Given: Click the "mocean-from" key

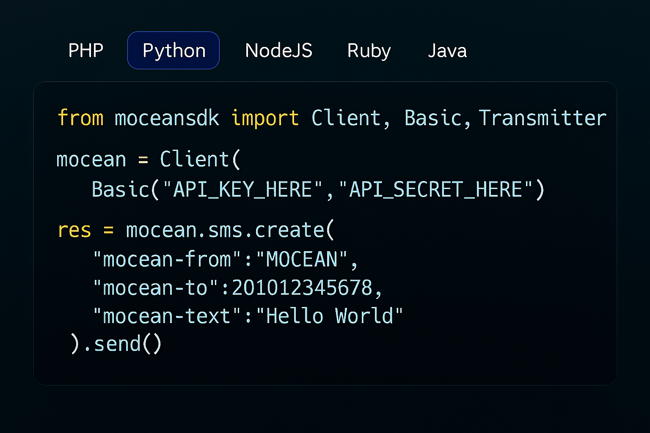Looking at the screenshot, I should (167, 259).
